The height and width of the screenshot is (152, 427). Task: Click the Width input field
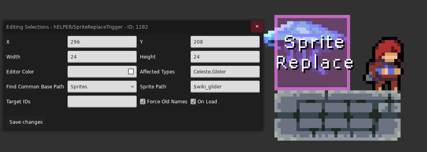point(102,57)
